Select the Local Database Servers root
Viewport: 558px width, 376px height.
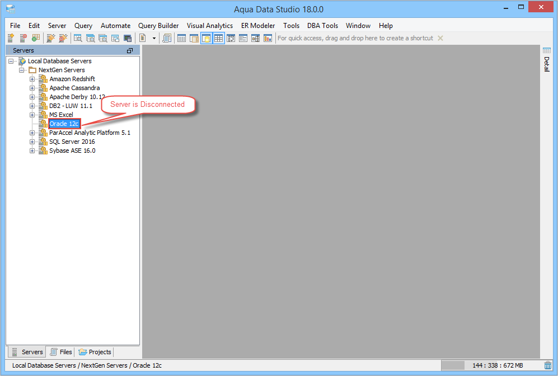[60, 61]
